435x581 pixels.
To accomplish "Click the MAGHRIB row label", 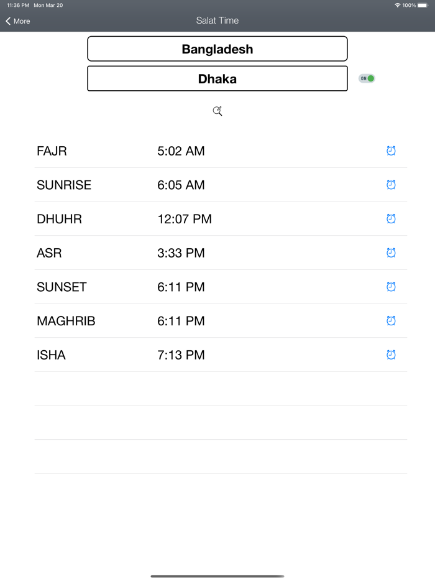I will pos(66,321).
